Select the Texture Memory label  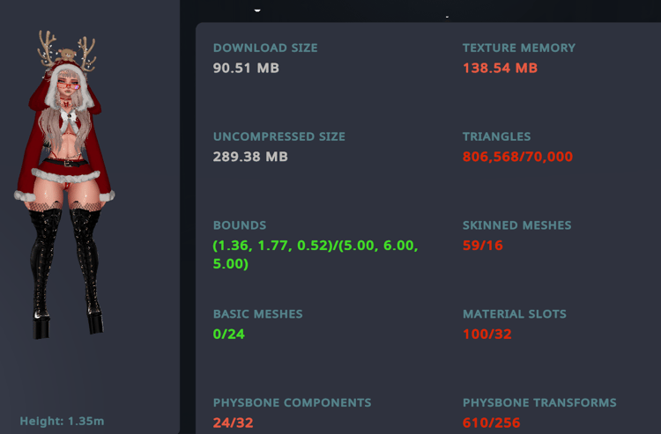click(x=518, y=48)
